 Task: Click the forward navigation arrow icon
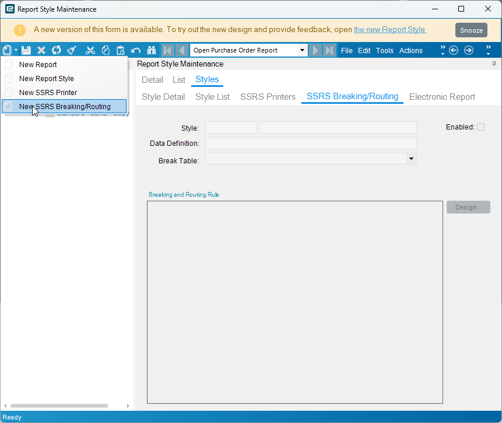click(x=468, y=50)
